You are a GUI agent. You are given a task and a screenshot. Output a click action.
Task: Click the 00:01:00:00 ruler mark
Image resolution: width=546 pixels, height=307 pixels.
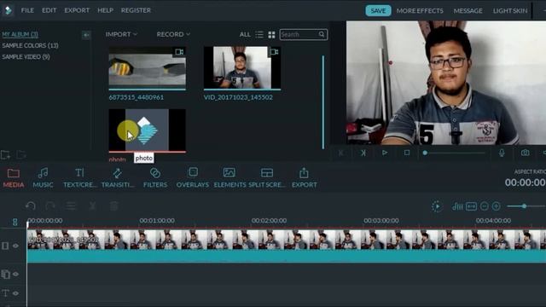tap(157, 221)
